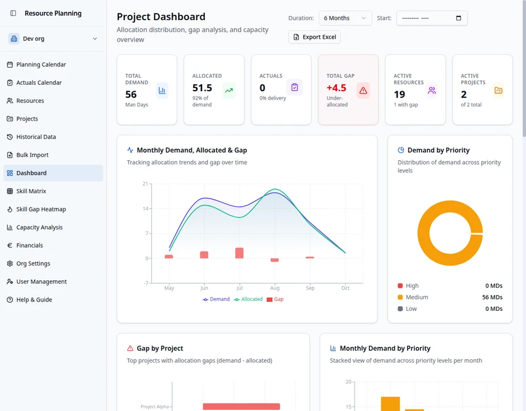Open Bulk Import page
The height and width of the screenshot is (411, 526).
pos(53,155)
